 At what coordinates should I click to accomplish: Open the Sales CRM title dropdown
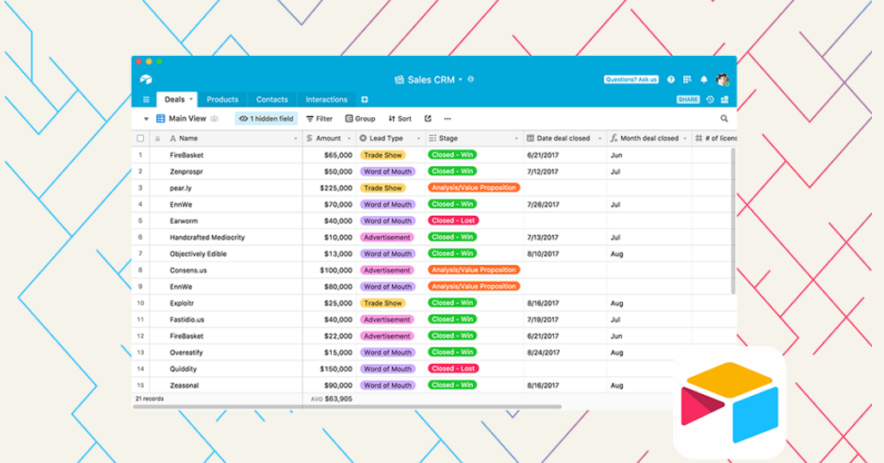(461, 79)
